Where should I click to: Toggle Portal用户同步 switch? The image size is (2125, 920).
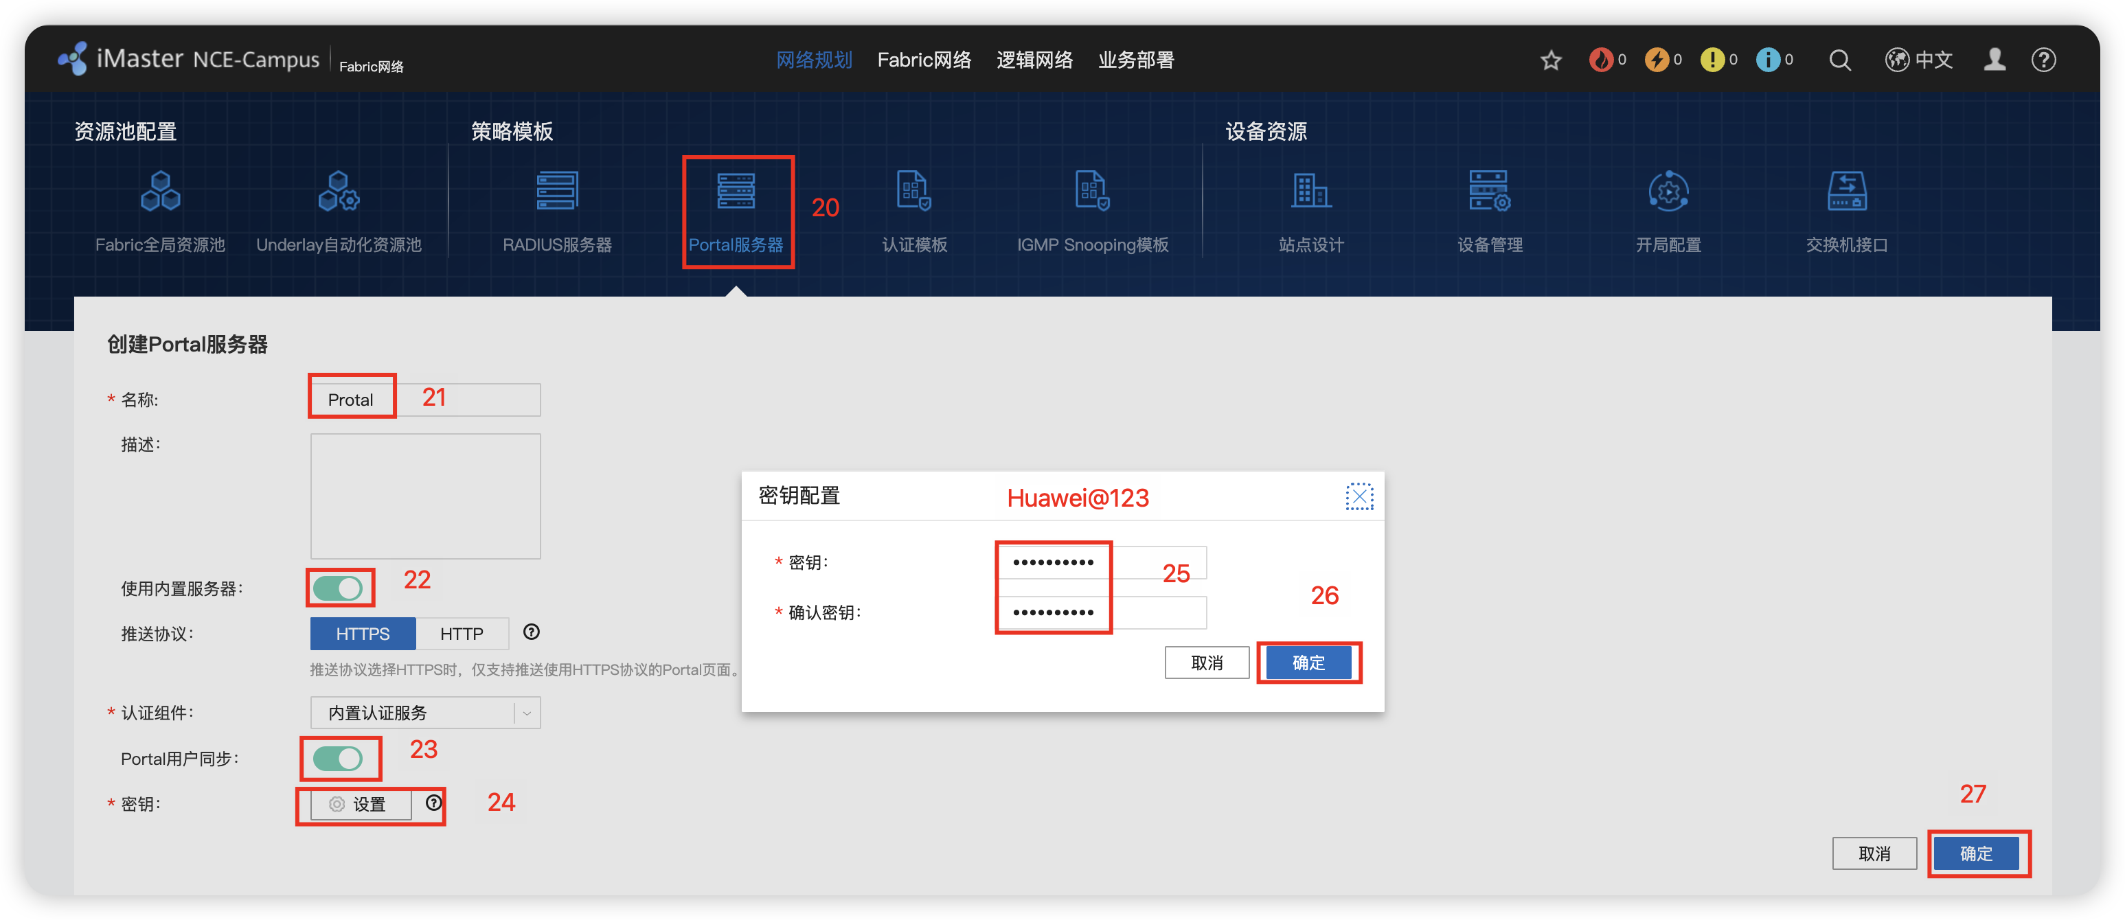pos(338,757)
